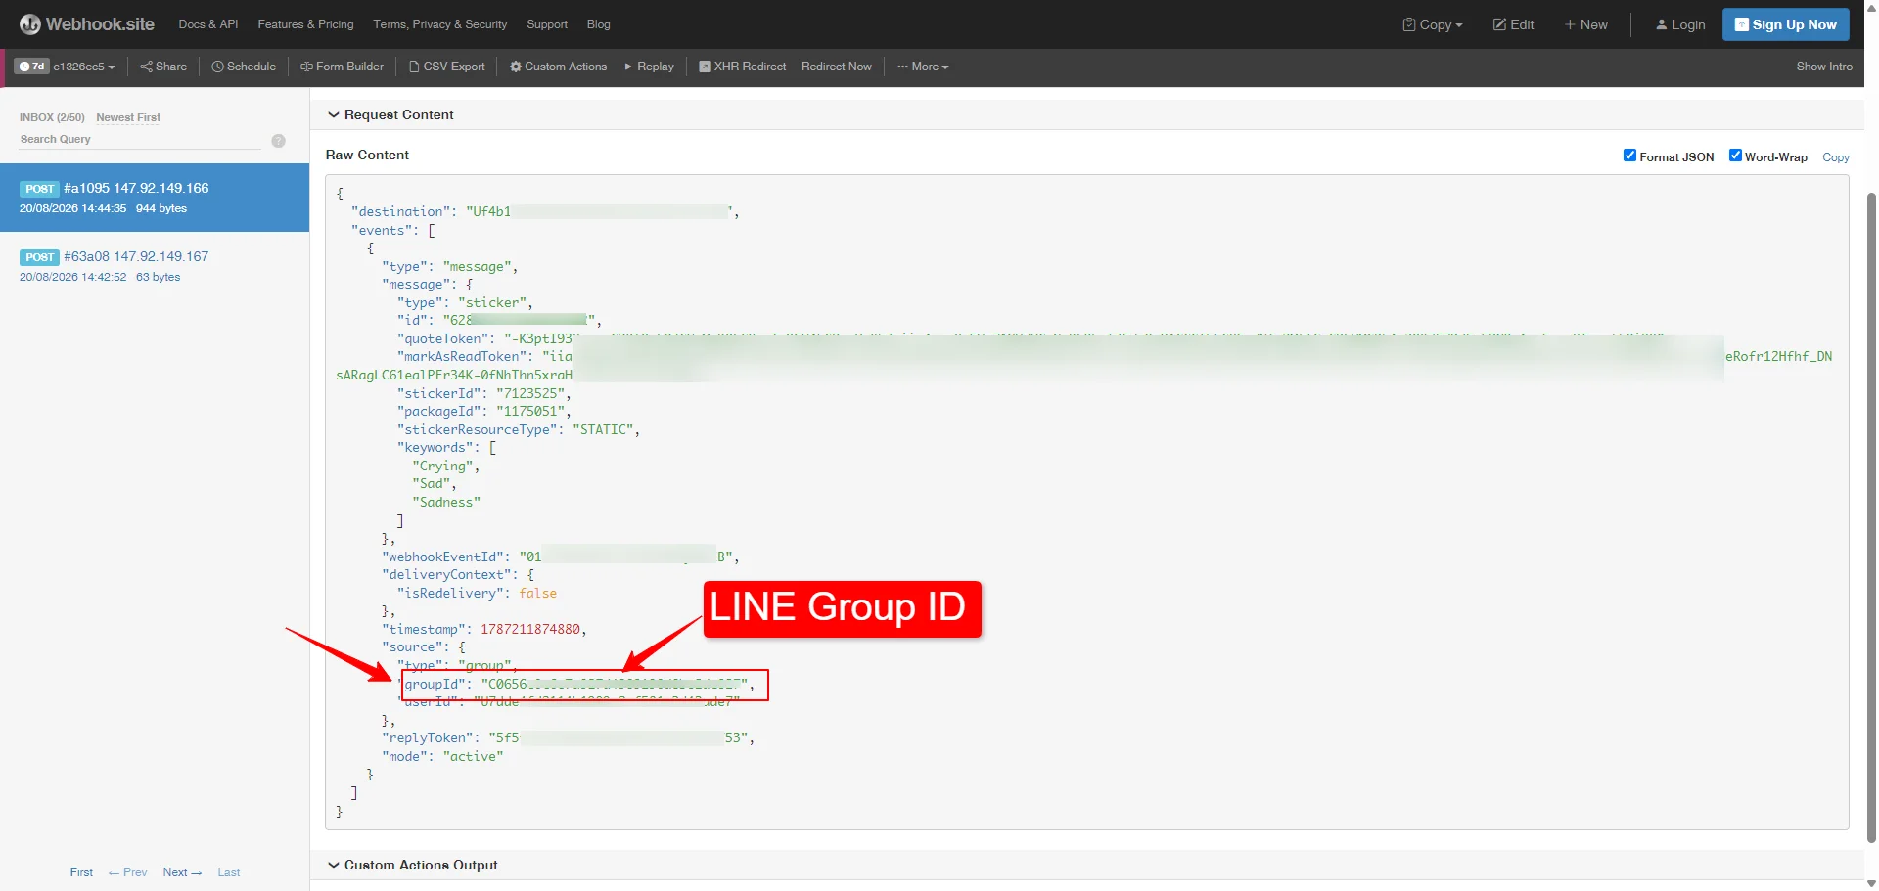
Task: Open the Schedule option
Action: [x=244, y=67]
